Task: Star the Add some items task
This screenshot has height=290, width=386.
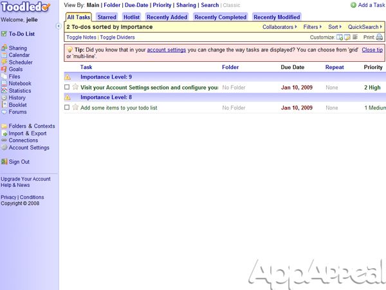Action: [x=75, y=107]
